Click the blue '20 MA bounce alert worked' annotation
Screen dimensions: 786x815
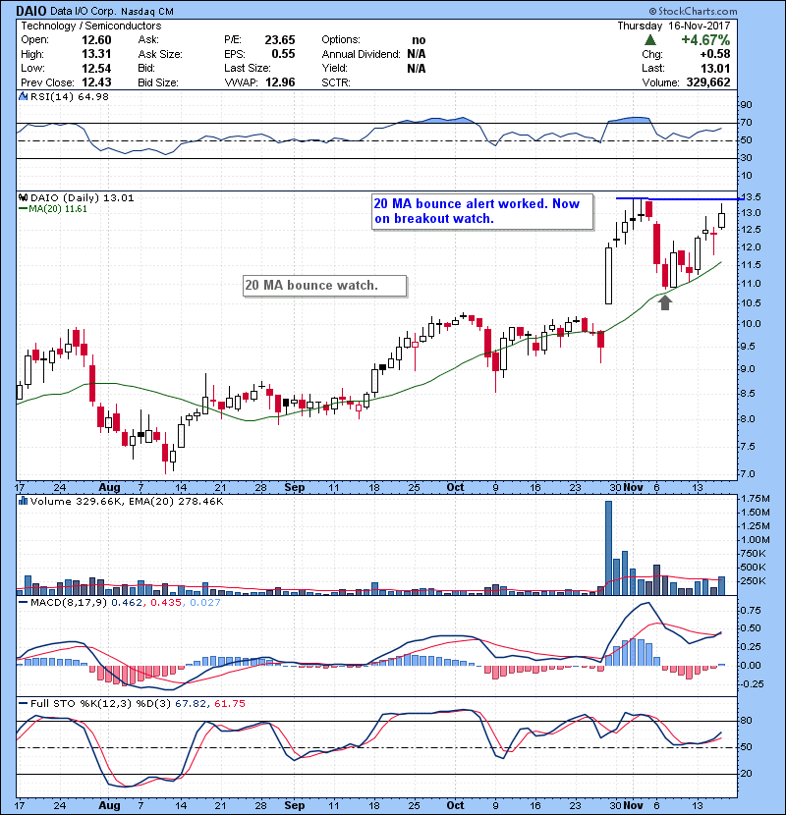(482, 211)
